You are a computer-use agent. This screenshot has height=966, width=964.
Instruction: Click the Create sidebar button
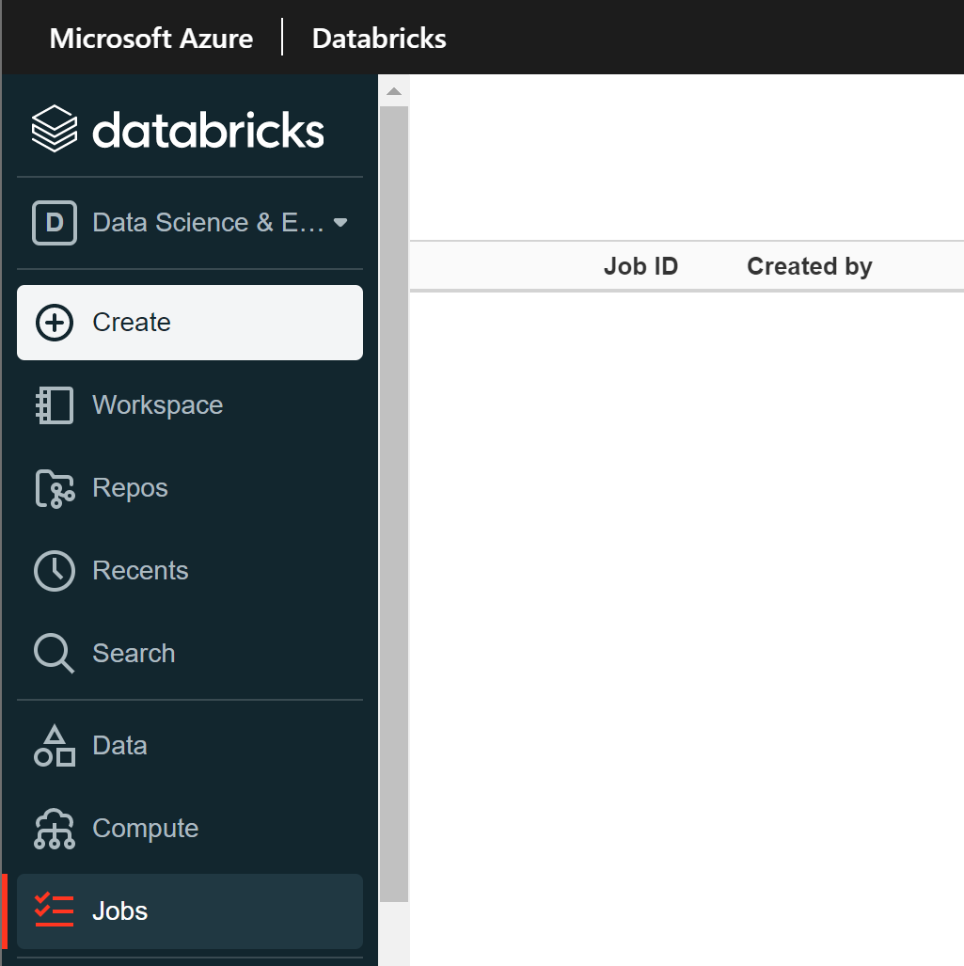click(132, 322)
